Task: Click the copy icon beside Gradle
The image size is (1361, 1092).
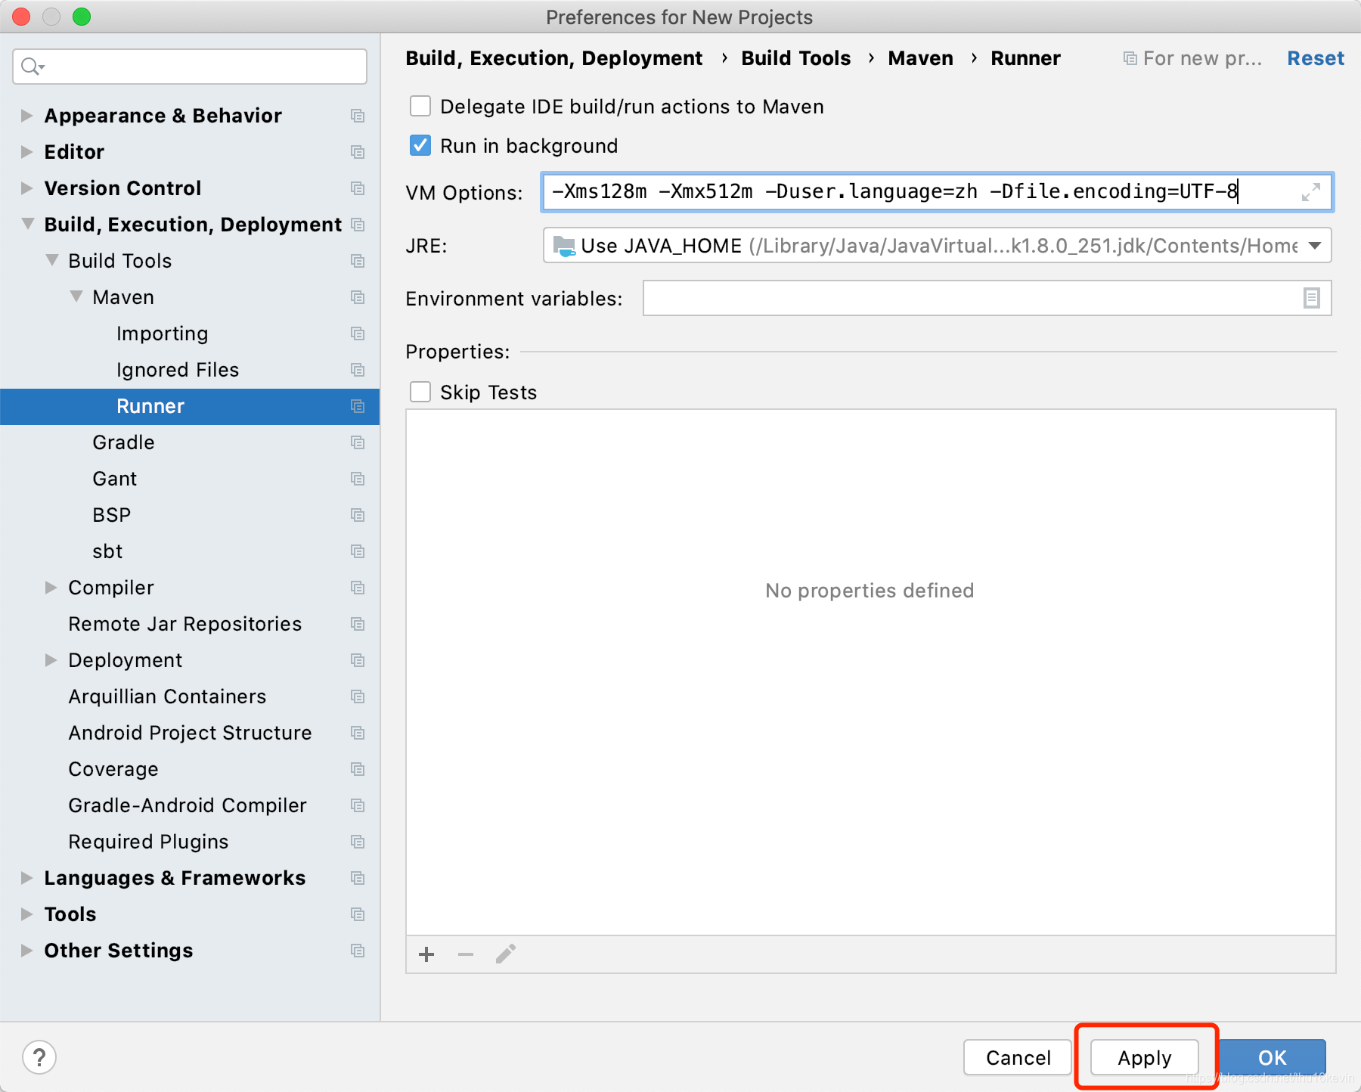Action: (358, 442)
